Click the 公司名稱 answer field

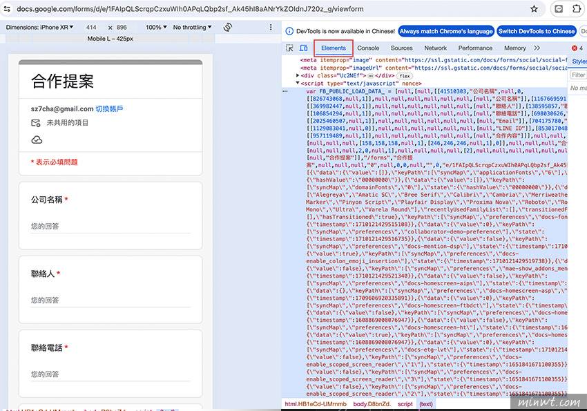(110, 226)
